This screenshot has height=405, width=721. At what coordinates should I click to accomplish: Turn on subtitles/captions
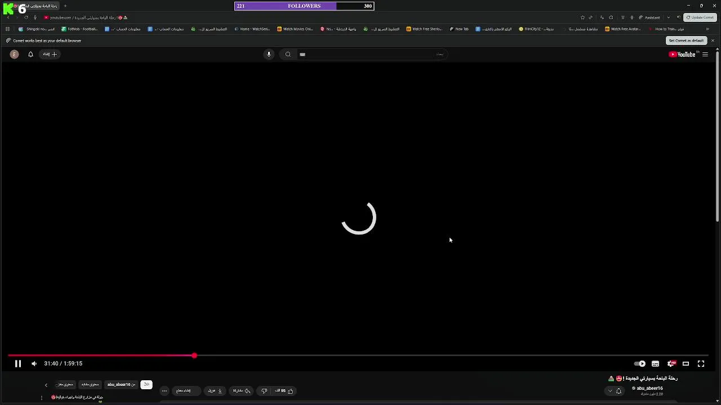pos(655,363)
